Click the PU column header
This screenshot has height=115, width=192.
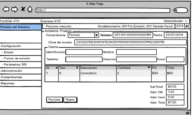(159, 68)
